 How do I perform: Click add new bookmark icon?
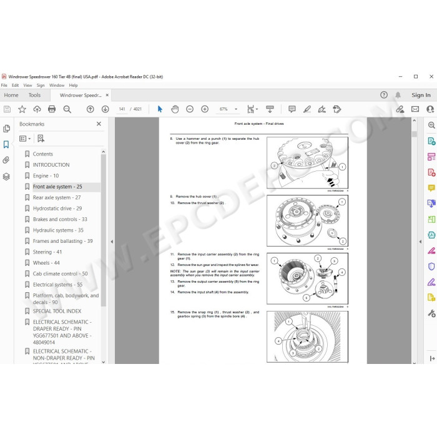click(x=41, y=139)
